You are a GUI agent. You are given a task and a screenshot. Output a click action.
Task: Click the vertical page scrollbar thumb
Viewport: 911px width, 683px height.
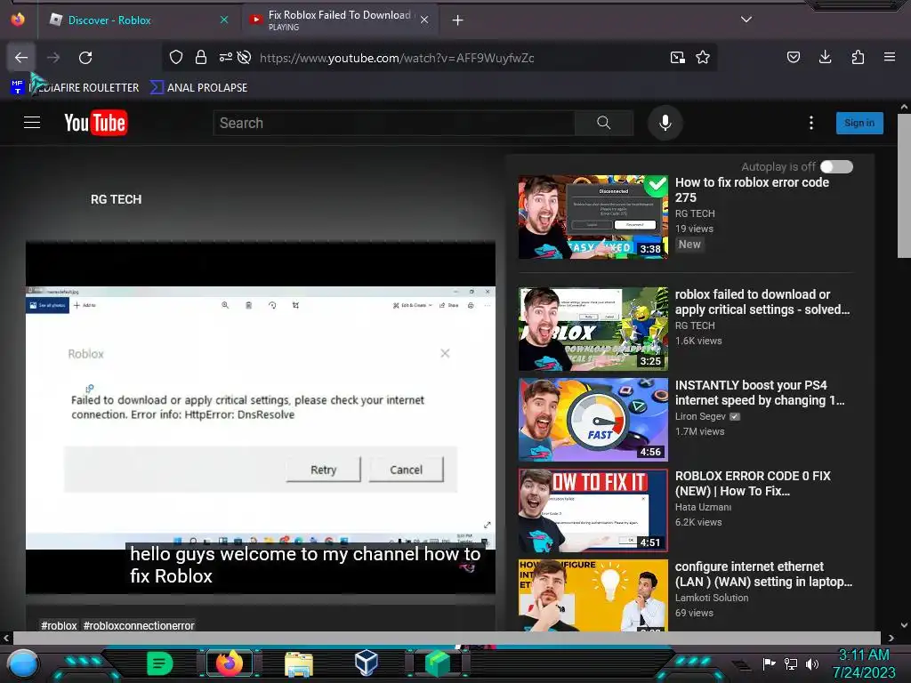[904, 186]
